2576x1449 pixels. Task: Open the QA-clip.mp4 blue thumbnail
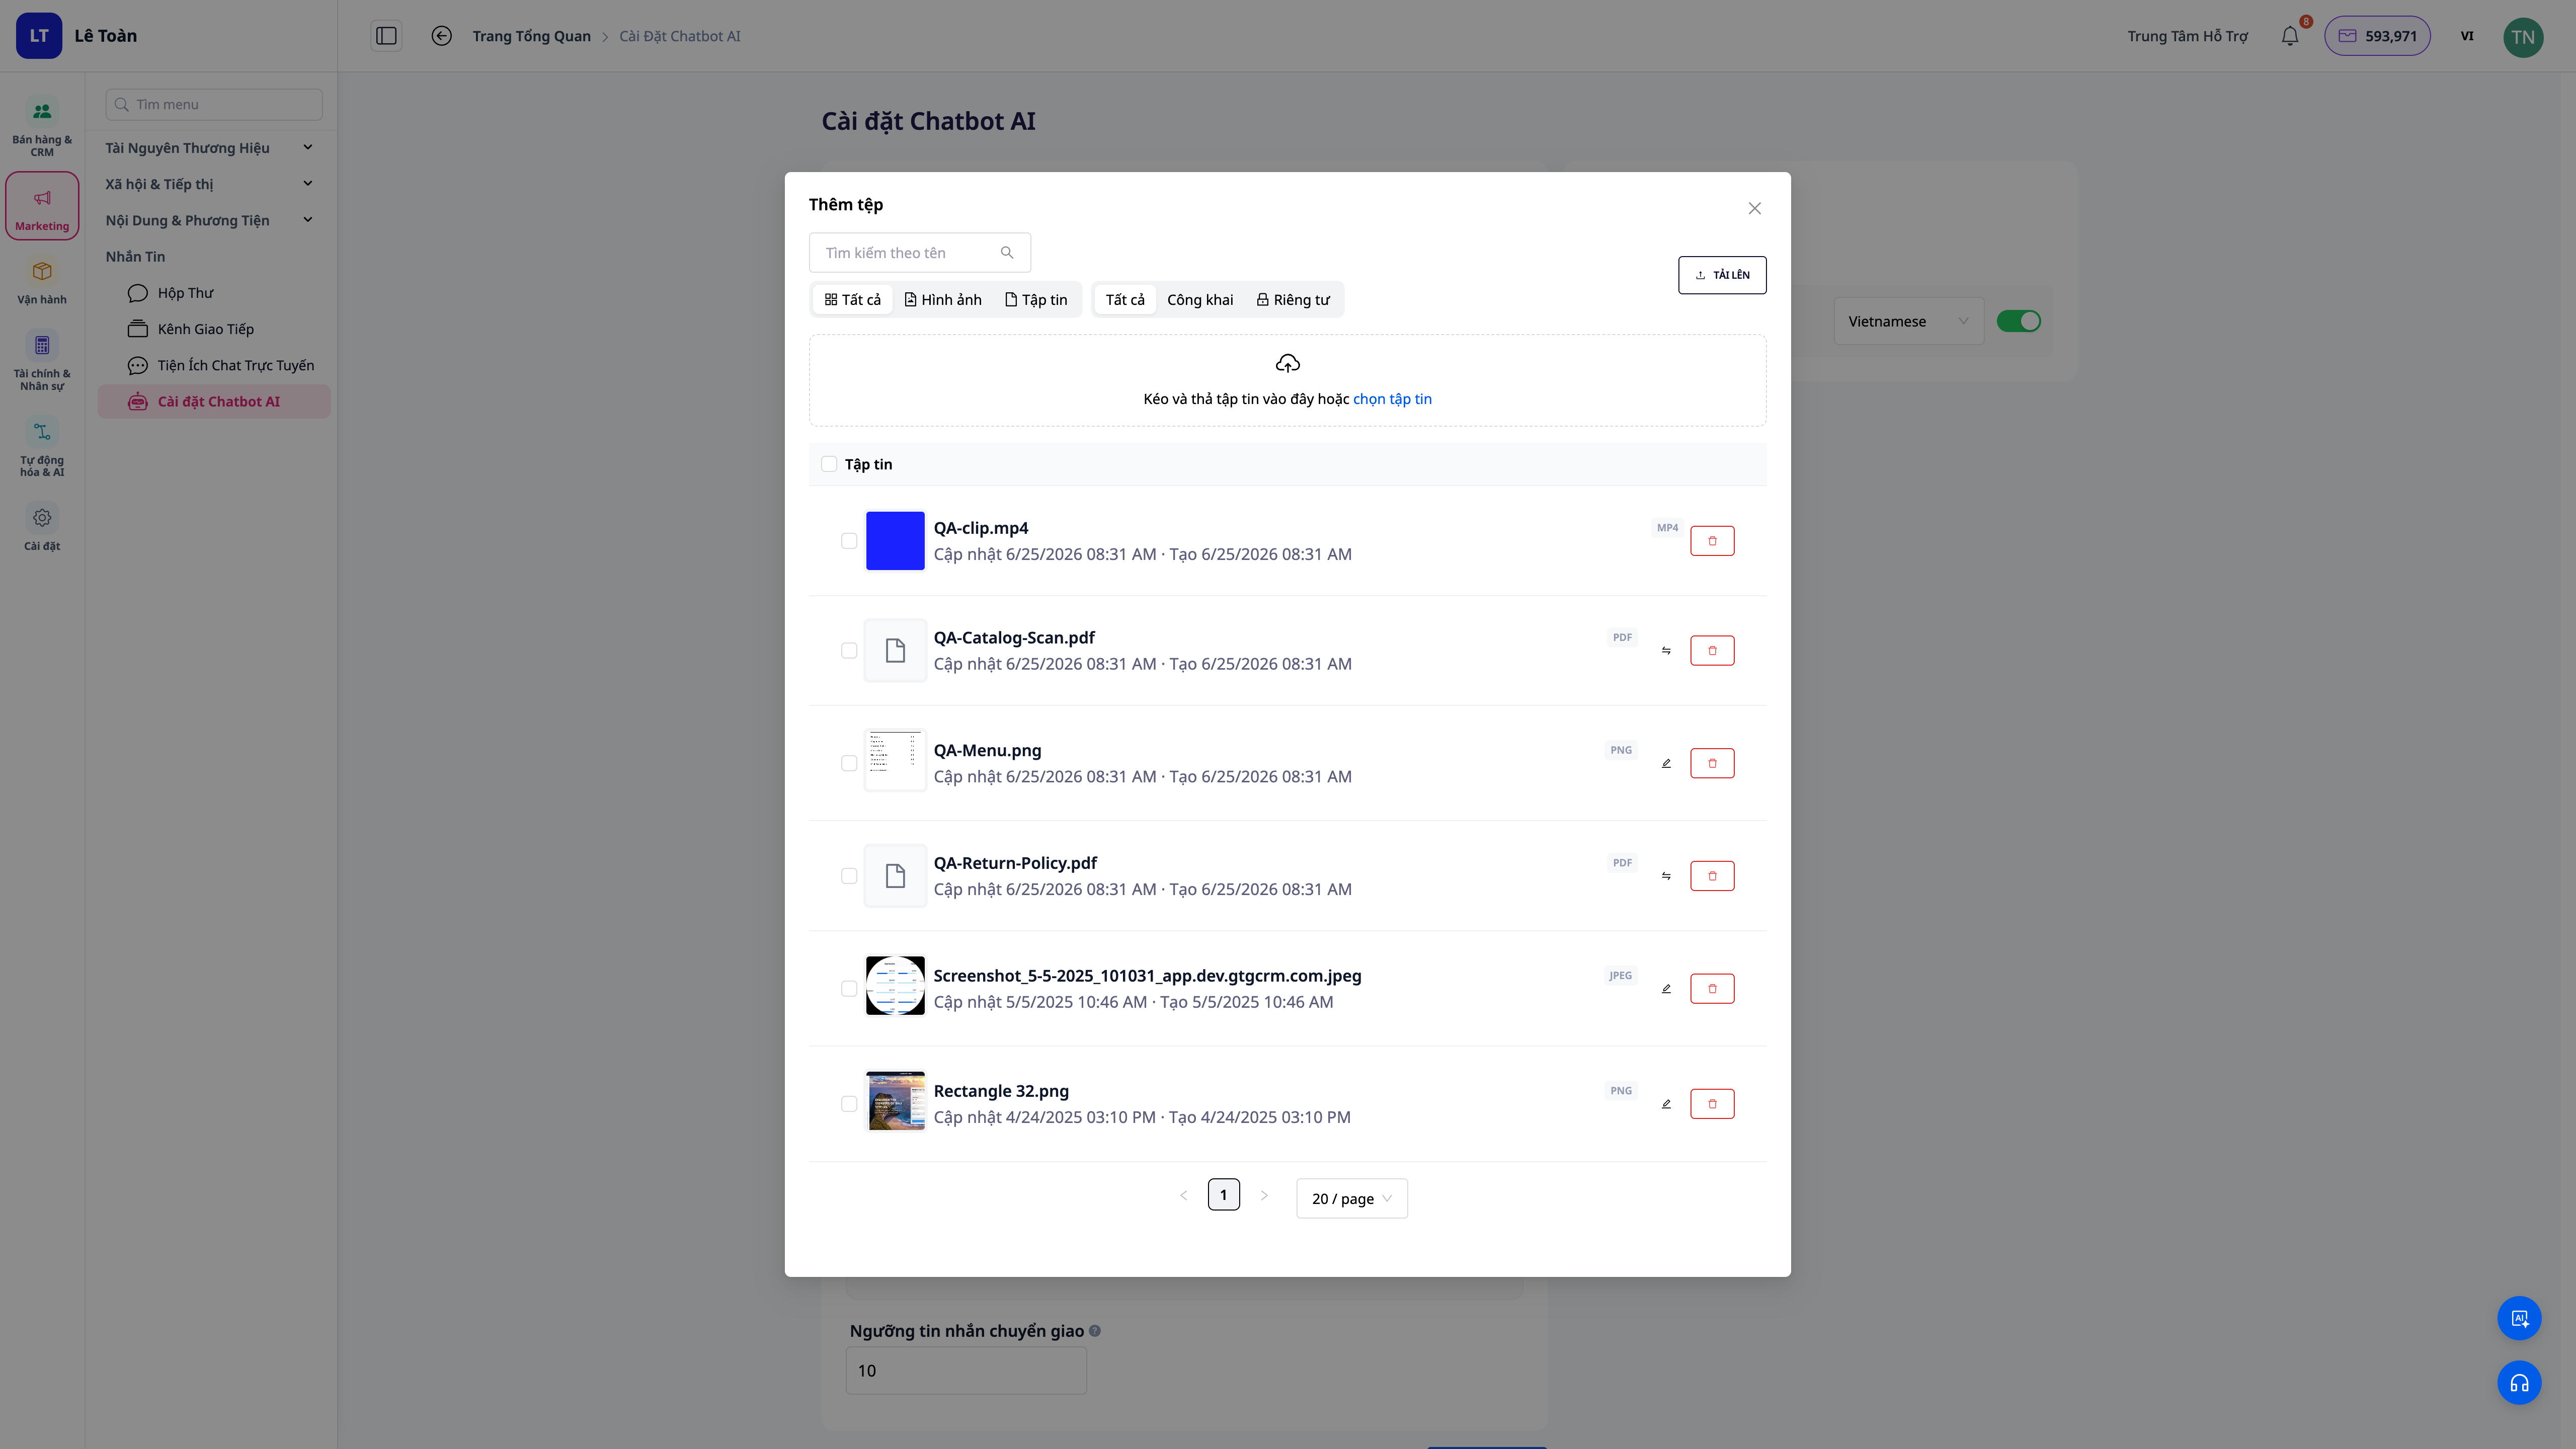(894, 541)
